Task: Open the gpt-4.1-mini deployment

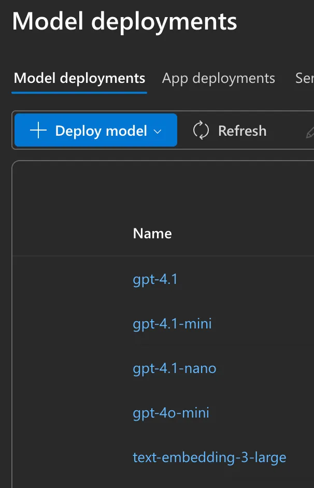Action: (x=172, y=323)
